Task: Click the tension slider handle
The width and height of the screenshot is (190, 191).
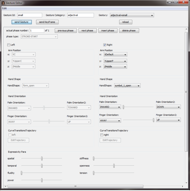Action: pyautogui.click(x=94, y=173)
